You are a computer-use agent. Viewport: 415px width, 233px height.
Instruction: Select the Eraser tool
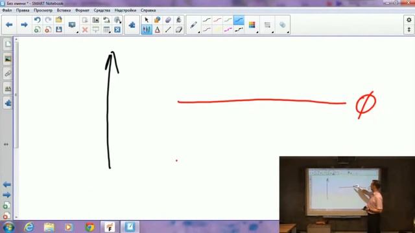coord(179,29)
